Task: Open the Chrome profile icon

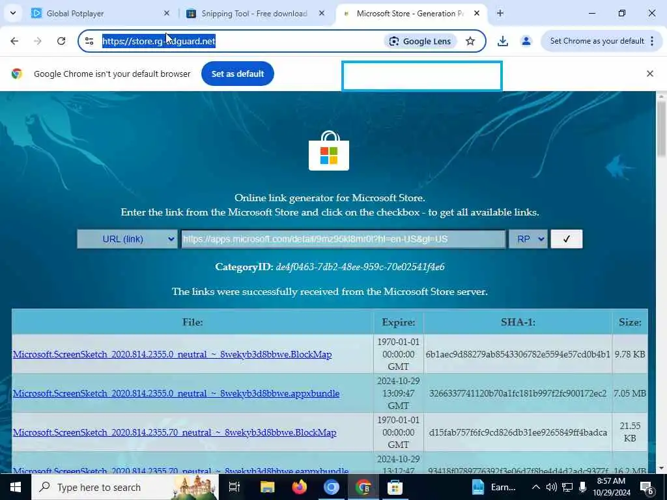Action: coord(526,41)
